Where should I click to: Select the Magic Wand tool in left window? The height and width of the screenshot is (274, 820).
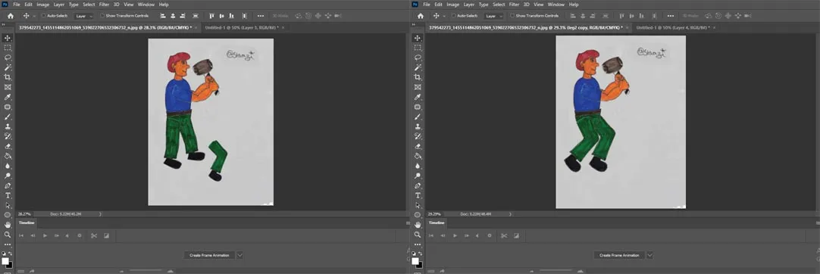(x=8, y=68)
